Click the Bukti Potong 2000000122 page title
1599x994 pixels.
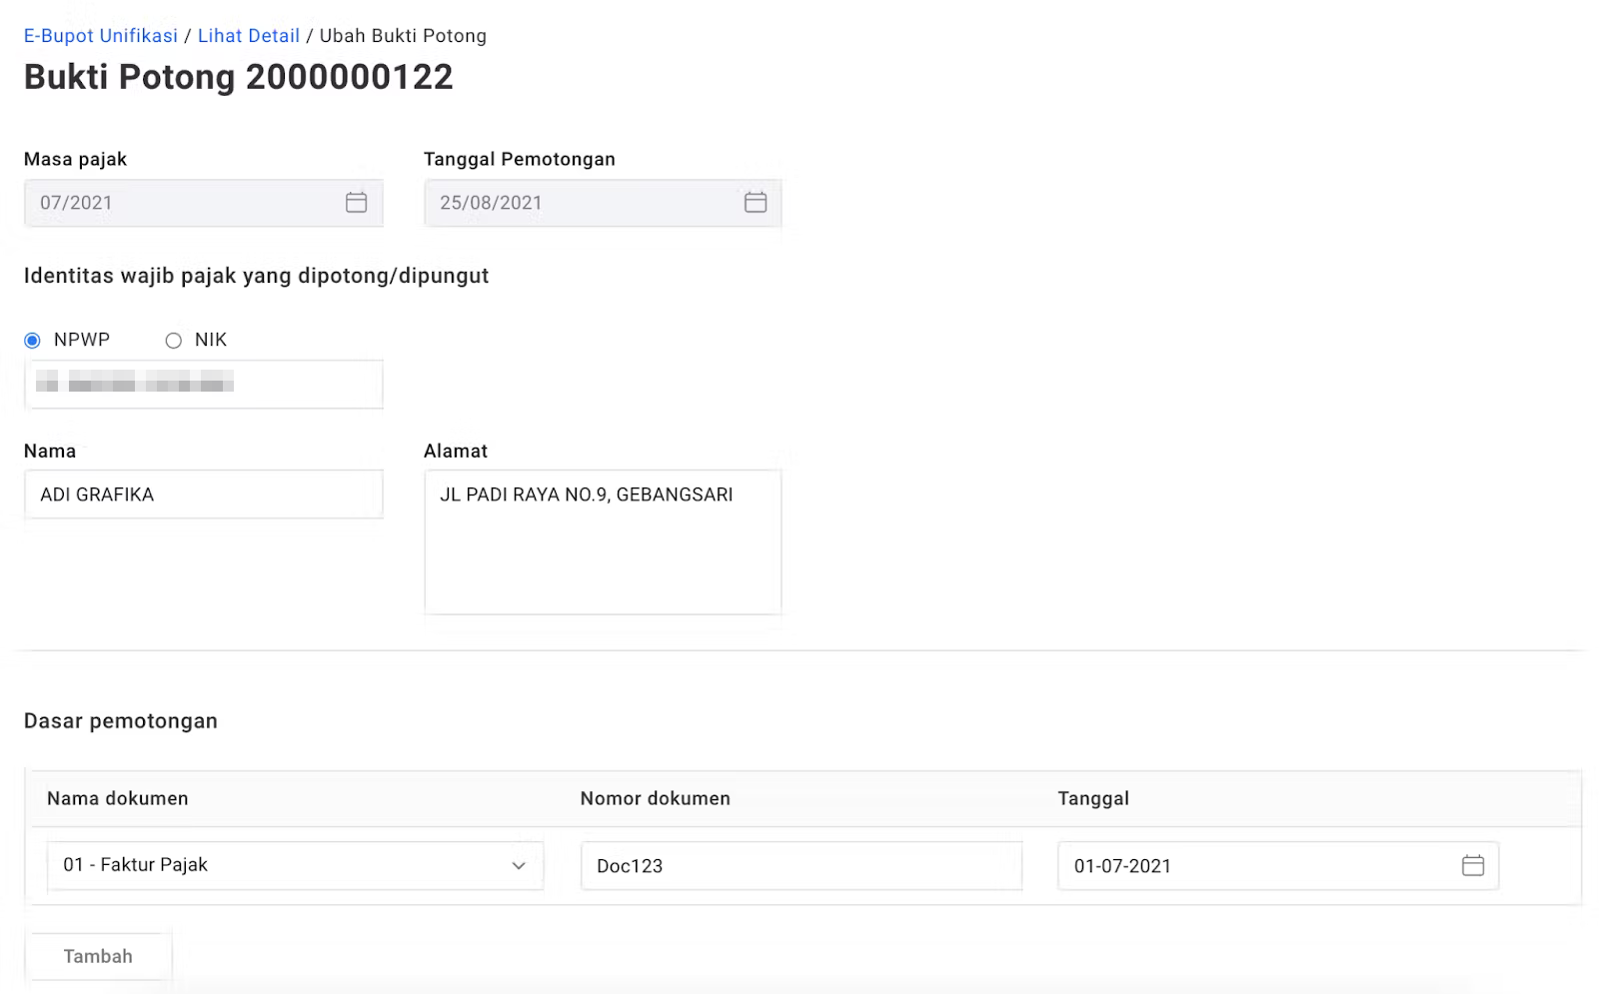point(238,77)
